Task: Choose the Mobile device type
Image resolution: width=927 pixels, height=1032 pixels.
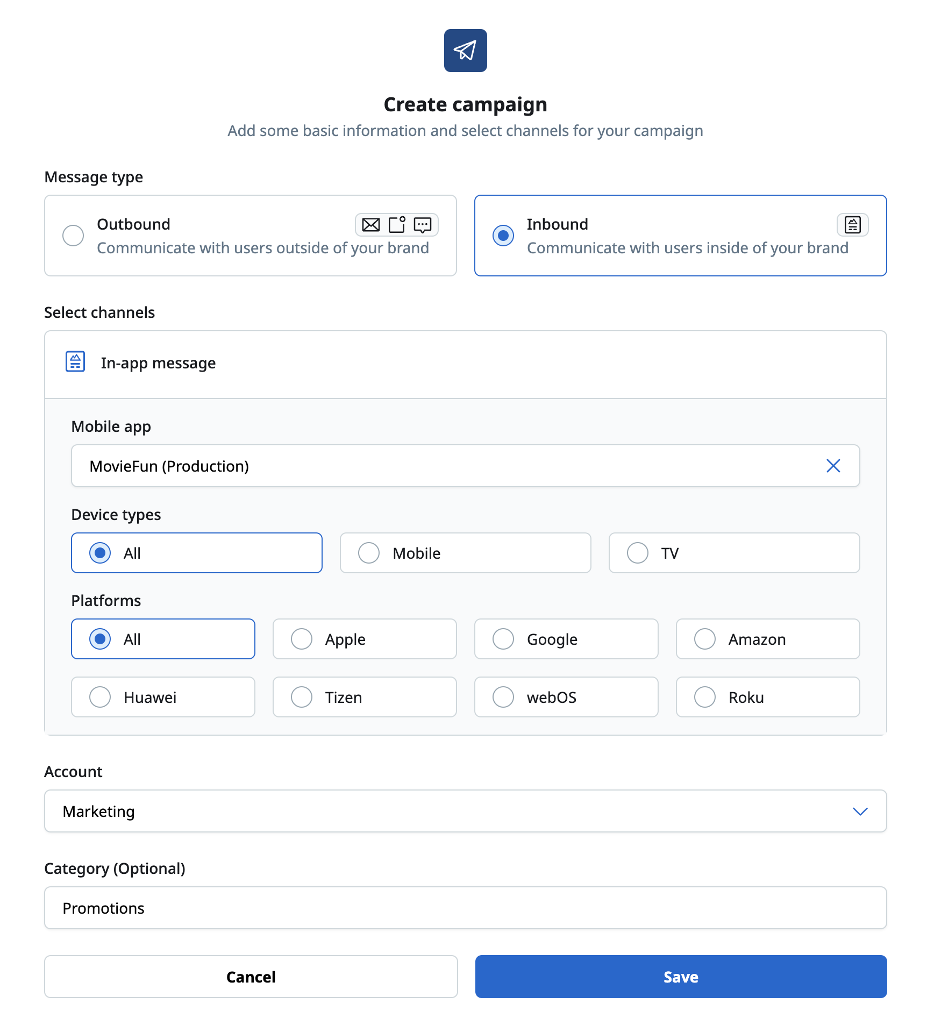Action: 466,553
